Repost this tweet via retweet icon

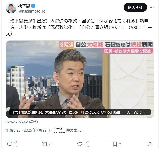point(45,144)
